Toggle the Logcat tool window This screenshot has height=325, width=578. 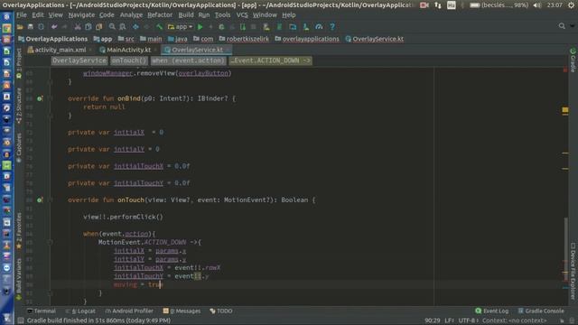coord(80,311)
